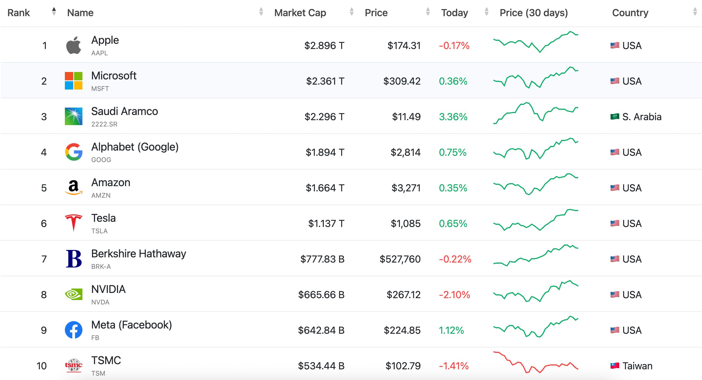Click the $309.42 price value
702x380 pixels.
[402, 81]
